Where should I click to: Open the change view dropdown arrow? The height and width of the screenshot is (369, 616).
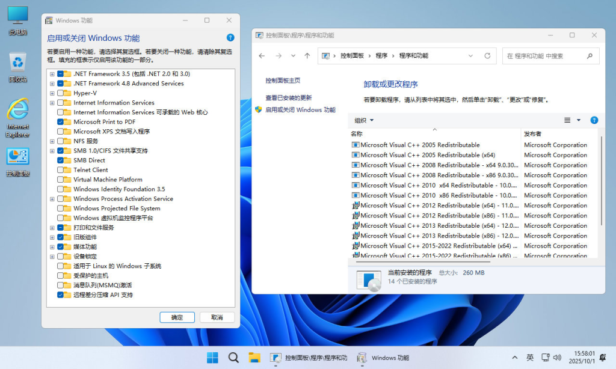[x=579, y=120]
